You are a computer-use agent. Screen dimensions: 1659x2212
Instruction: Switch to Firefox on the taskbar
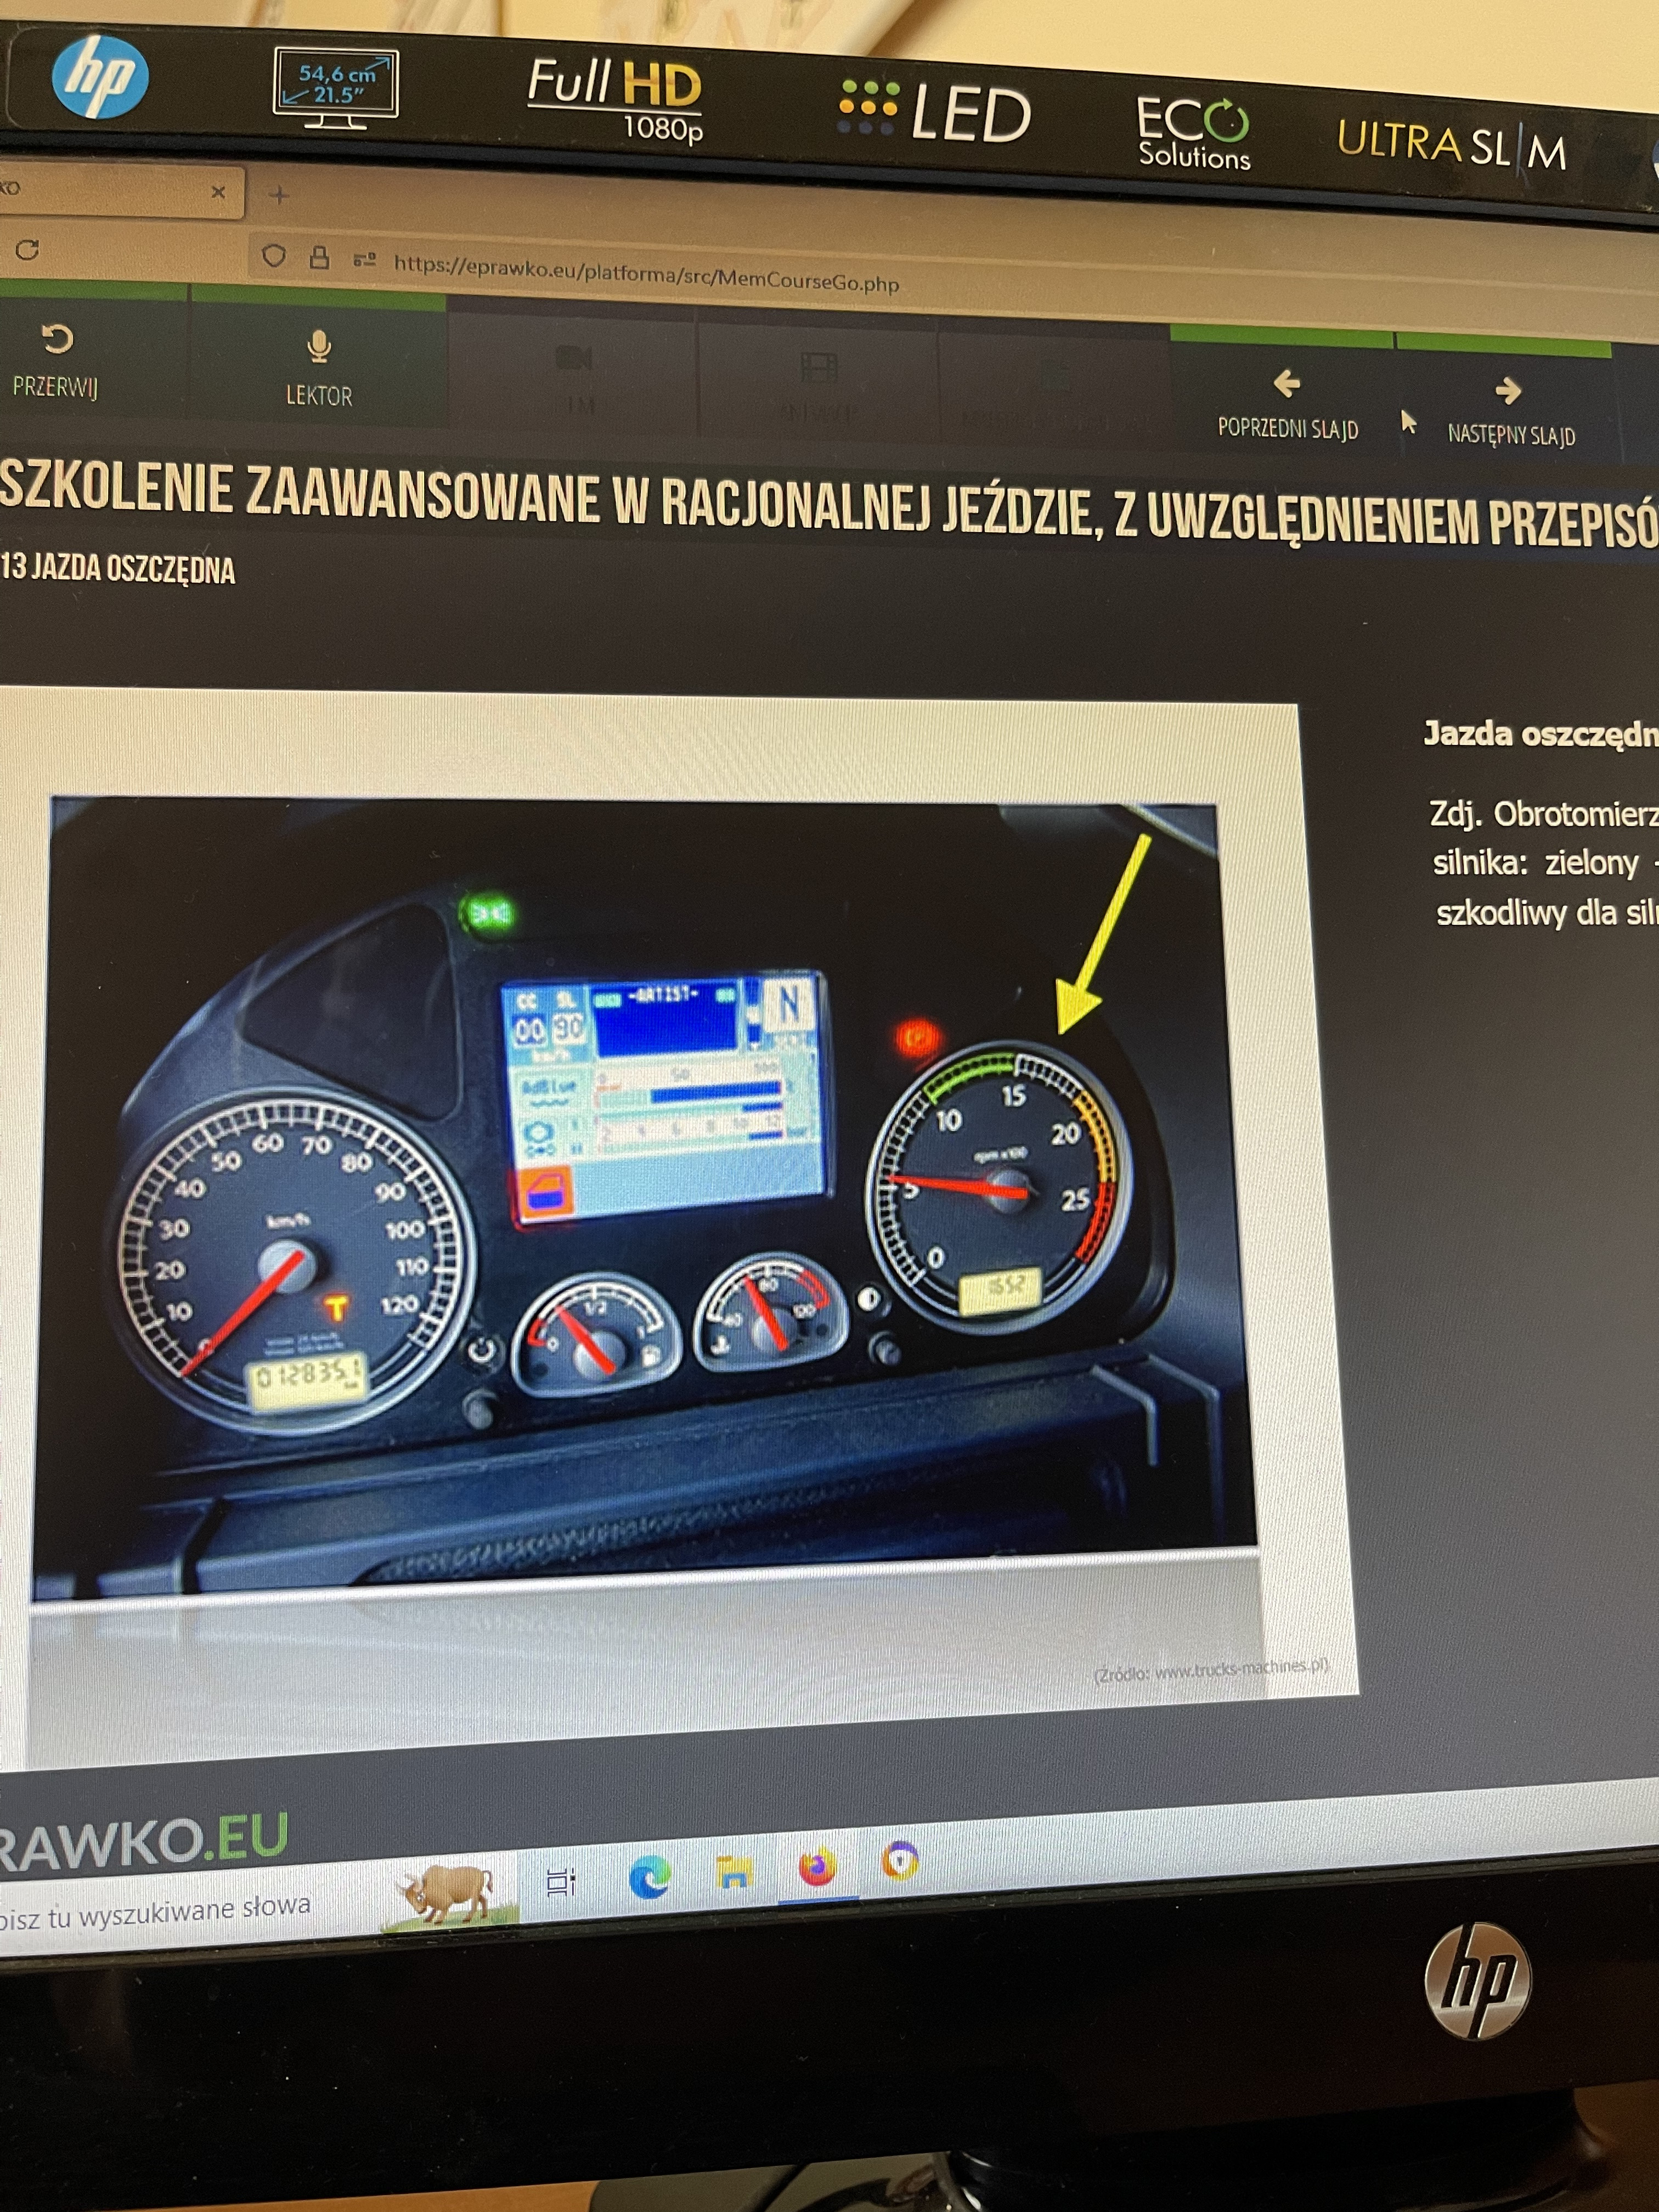click(817, 1866)
